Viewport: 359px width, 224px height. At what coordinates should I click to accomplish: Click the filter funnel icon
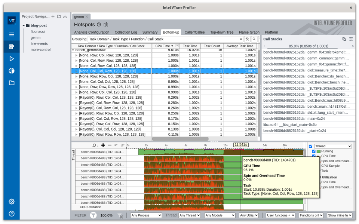[x=93, y=215]
